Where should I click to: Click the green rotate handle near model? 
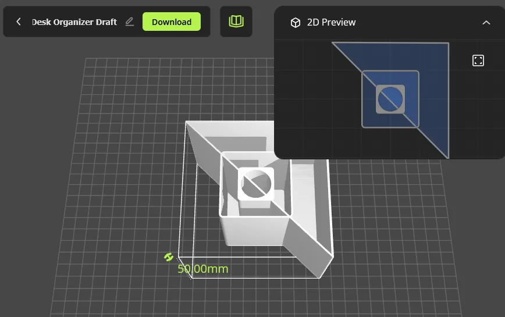[169, 257]
